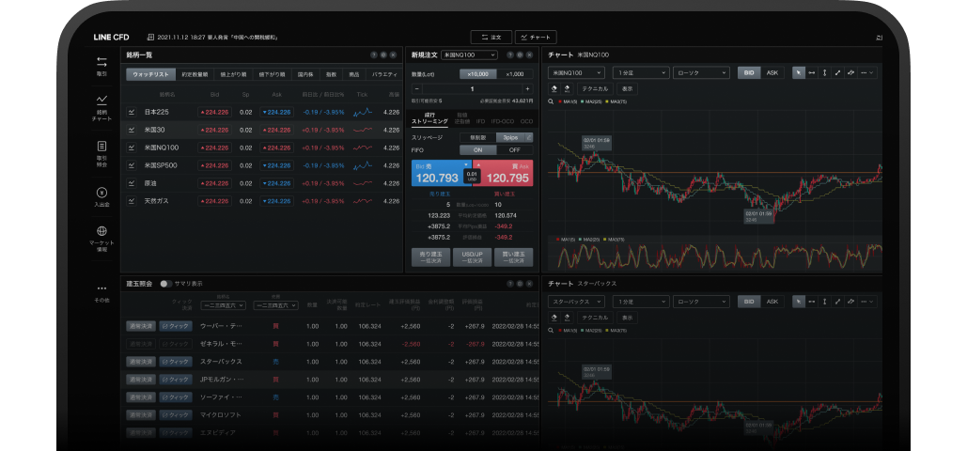Screen dimensions: 967x451
Task: Select ウォッチリスト tab
Action: tap(151, 74)
